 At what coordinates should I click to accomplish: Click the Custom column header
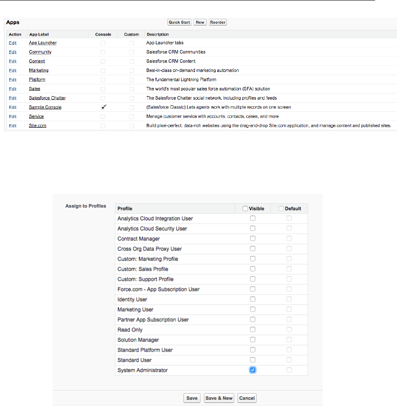[131, 34]
